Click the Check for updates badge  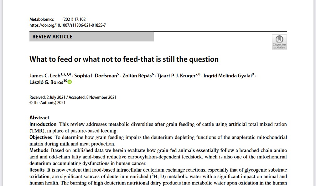click(x=279, y=42)
